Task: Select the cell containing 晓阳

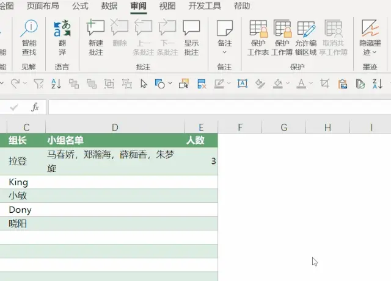Action: pyautogui.click(x=26, y=224)
